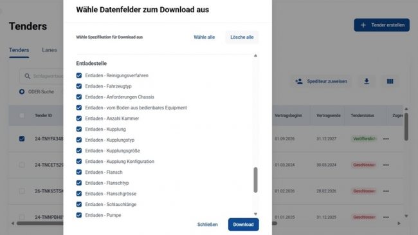Open row menu for tender ending 31.12.2027
418x235 pixels.
coord(386,139)
